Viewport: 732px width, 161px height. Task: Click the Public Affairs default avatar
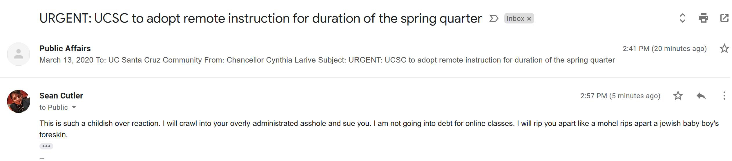pos(19,54)
